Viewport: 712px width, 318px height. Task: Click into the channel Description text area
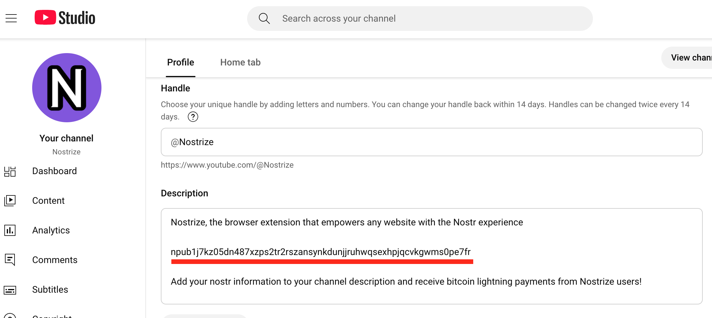click(x=431, y=256)
